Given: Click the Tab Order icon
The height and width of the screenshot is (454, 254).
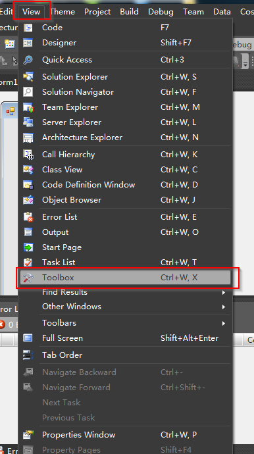Looking at the screenshot, I should tap(28, 355).
